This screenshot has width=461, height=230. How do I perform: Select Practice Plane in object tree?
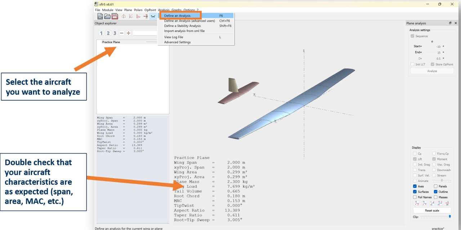click(111, 42)
